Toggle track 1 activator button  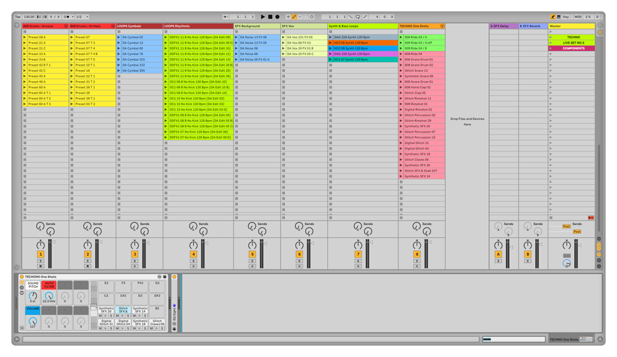(x=40, y=255)
